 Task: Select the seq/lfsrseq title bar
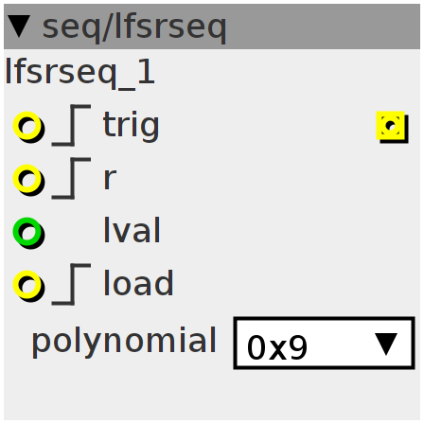[x=212, y=26]
